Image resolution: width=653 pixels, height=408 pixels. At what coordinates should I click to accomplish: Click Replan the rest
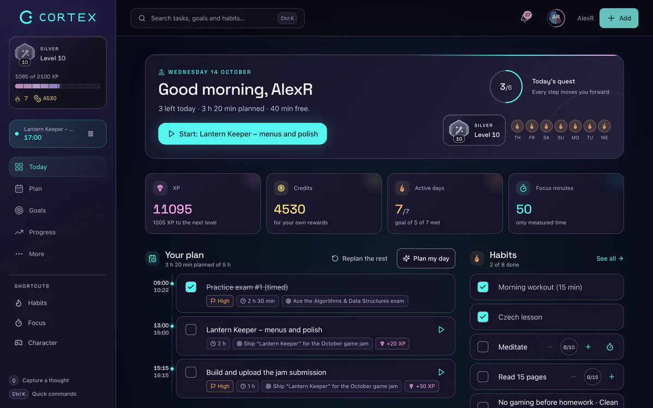(x=360, y=258)
